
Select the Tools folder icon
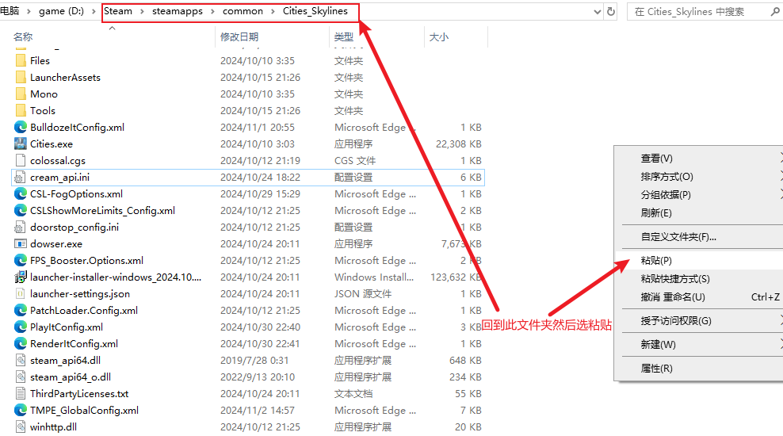[21, 111]
